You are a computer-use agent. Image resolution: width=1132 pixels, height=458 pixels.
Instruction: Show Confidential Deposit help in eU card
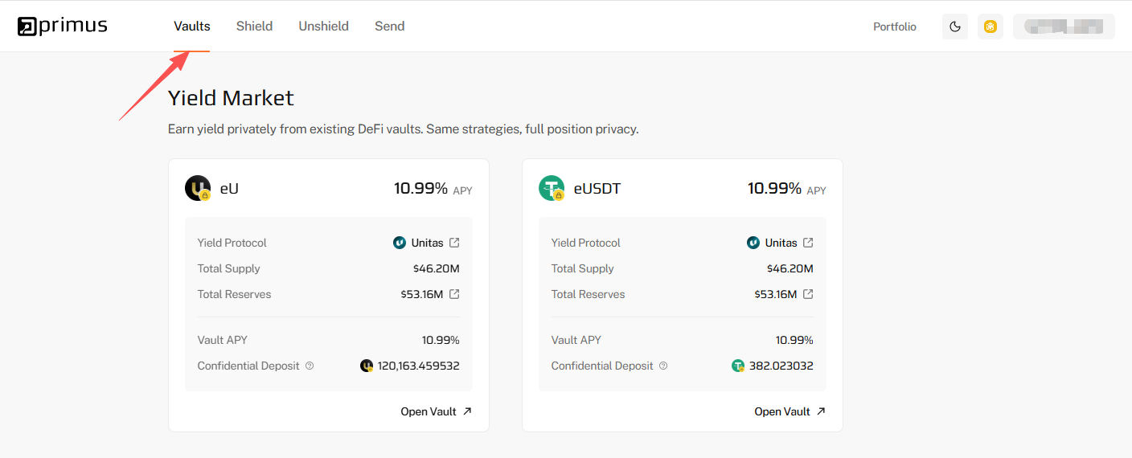[x=310, y=366]
